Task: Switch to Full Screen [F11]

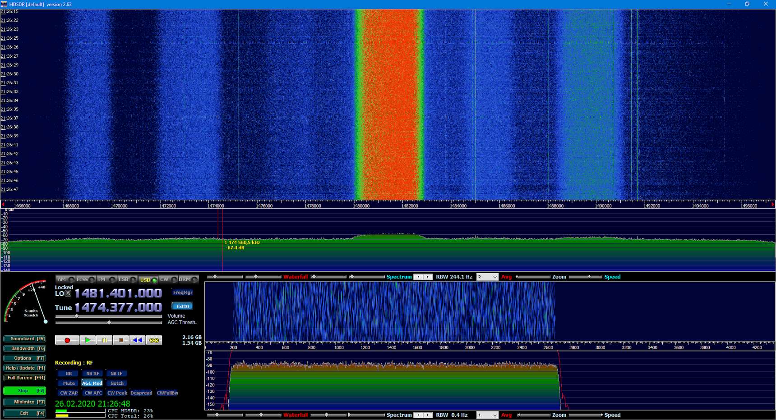Action: 25,378
